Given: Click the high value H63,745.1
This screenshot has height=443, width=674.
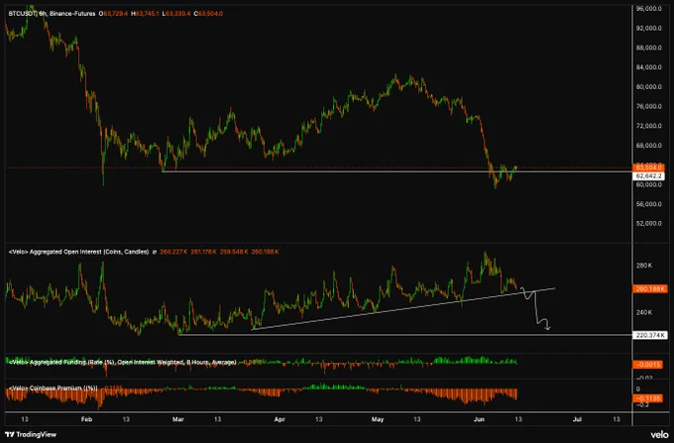Looking at the screenshot, I should [145, 14].
